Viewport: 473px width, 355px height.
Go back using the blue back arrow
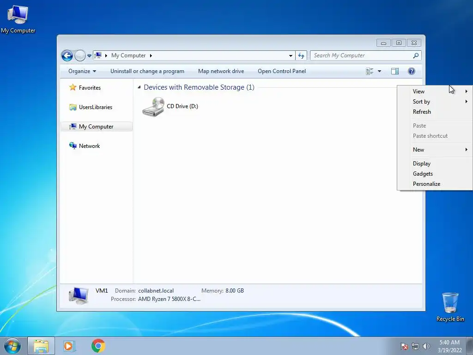tap(67, 55)
